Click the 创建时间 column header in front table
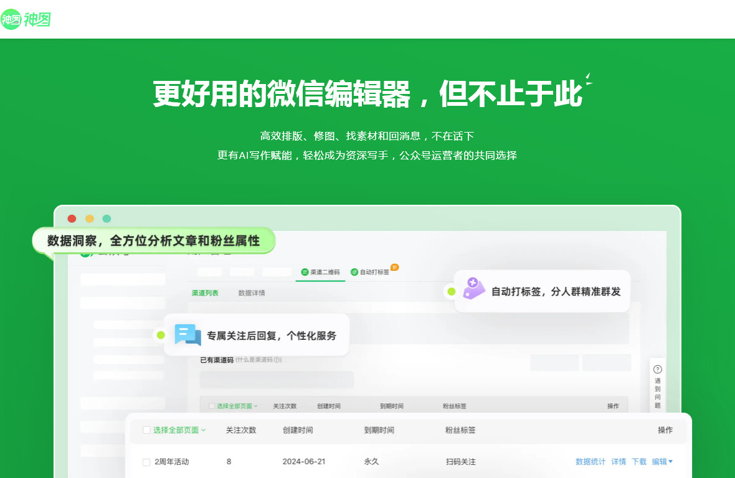The image size is (735, 478). point(298,430)
